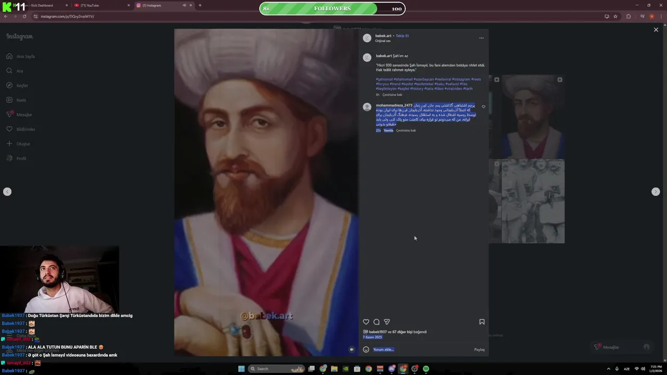The image size is (667, 375).
Task: Open babek.art profile from the post header
Action: click(383, 36)
